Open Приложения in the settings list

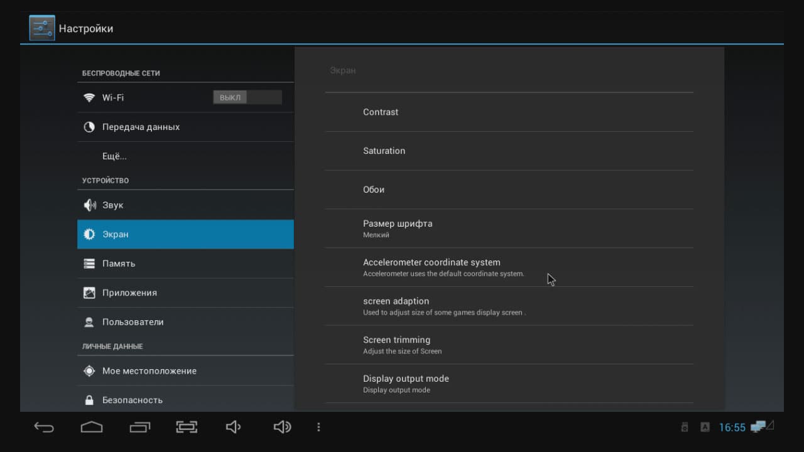[185, 293]
